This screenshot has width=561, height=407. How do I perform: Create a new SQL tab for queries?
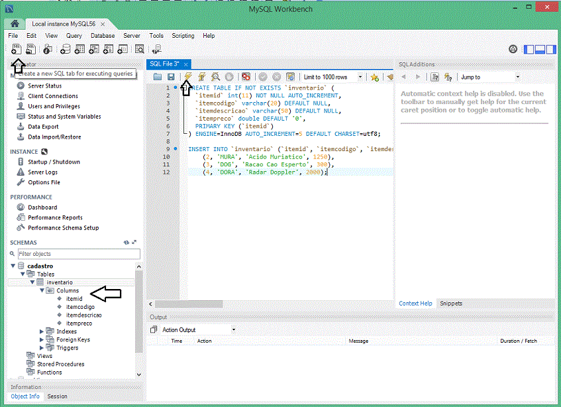tap(17, 49)
